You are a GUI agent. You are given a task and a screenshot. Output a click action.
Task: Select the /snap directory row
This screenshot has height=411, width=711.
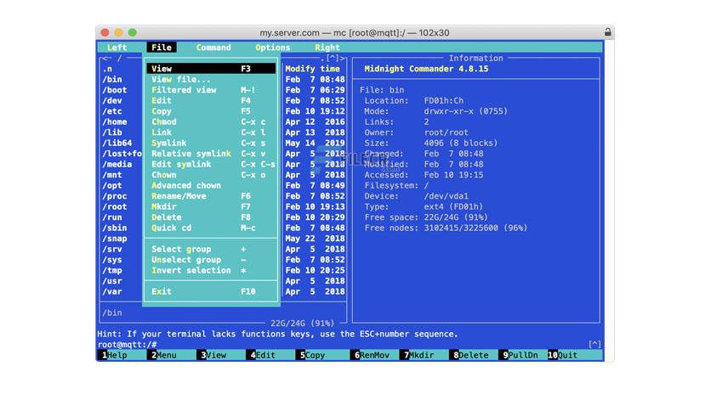click(114, 239)
